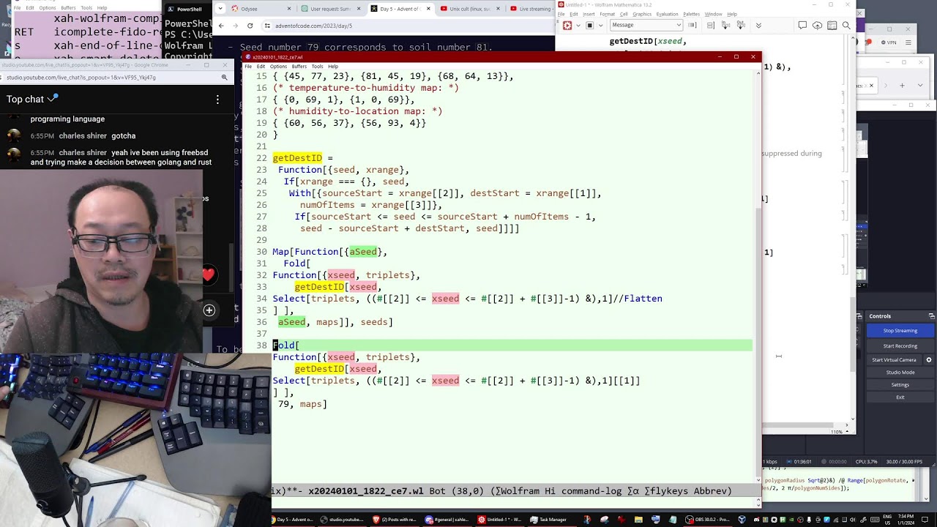Select the PowerShell terminal tab
Screen dimensions: 937x527
pyautogui.click(x=187, y=9)
